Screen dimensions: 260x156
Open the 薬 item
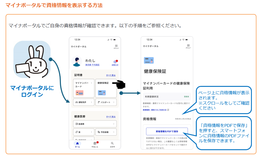[x=83, y=132]
